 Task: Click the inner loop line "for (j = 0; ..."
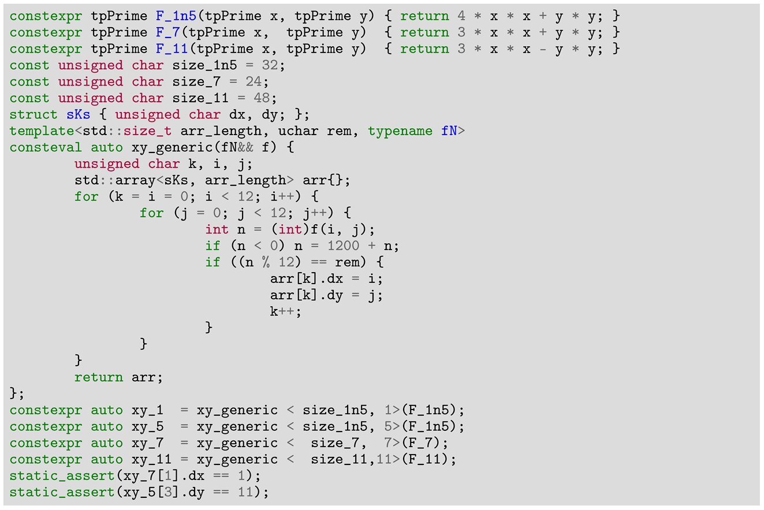point(245,213)
